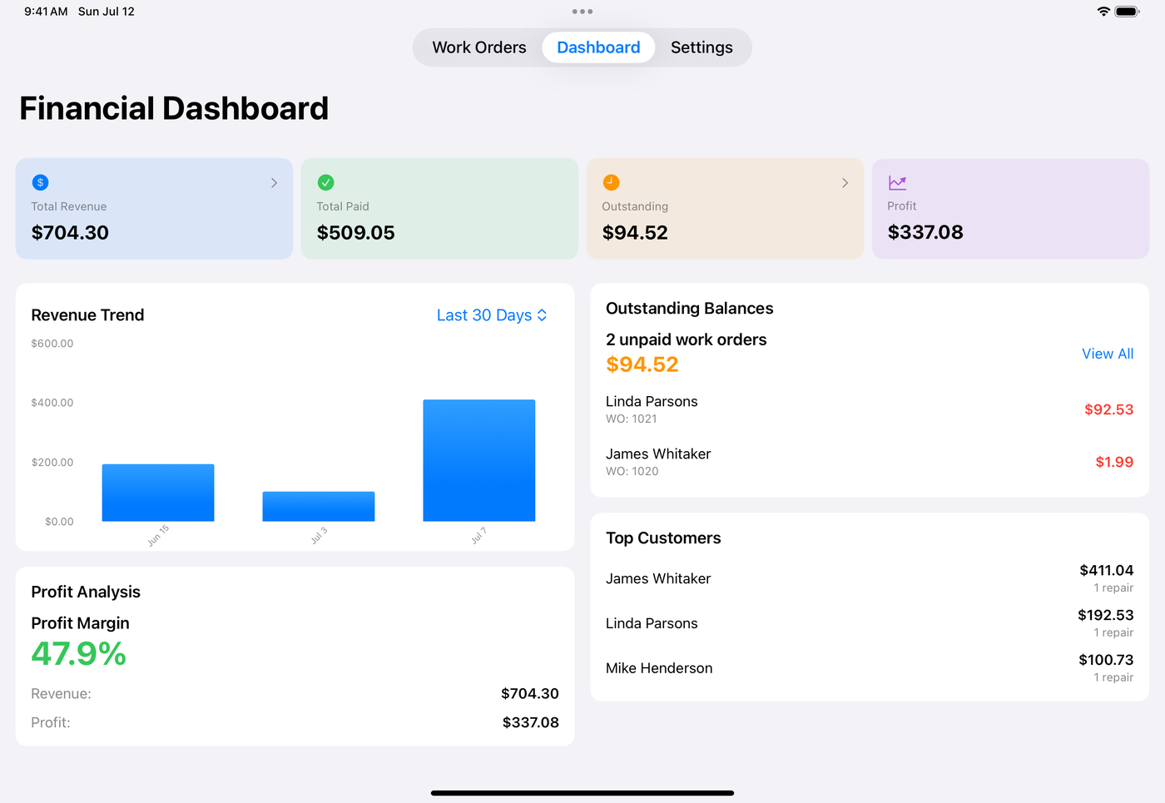Click the Total Paid $509.05 value

pos(356,233)
